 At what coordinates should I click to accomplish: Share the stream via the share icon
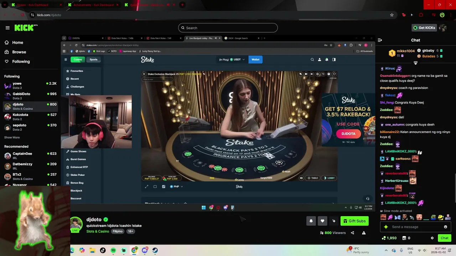pyautogui.click(x=352, y=233)
